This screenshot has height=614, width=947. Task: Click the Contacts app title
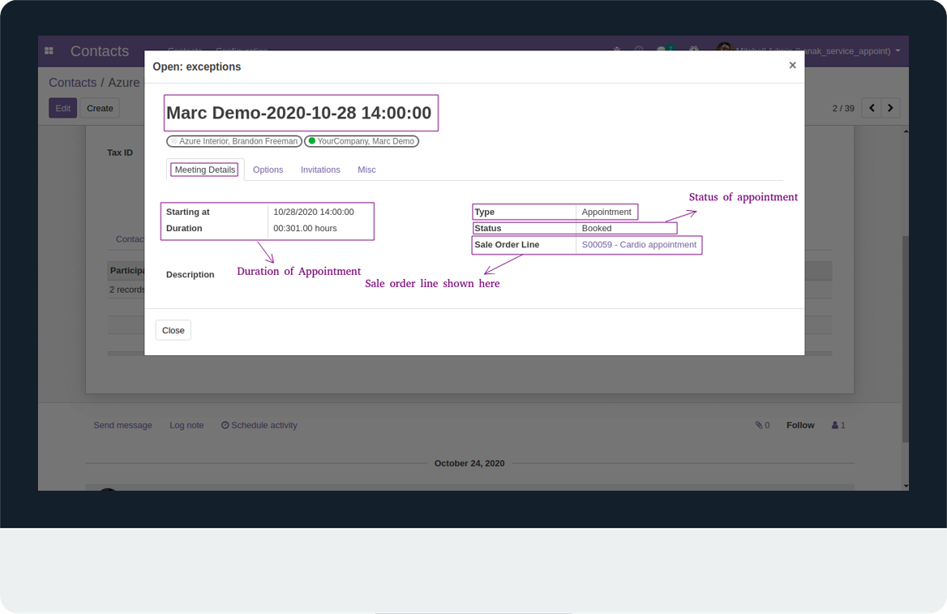click(x=100, y=51)
